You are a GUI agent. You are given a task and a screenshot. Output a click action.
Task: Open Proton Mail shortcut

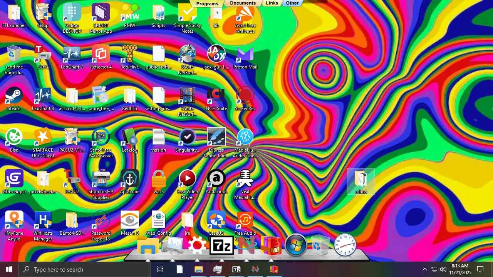pyautogui.click(x=245, y=57)
